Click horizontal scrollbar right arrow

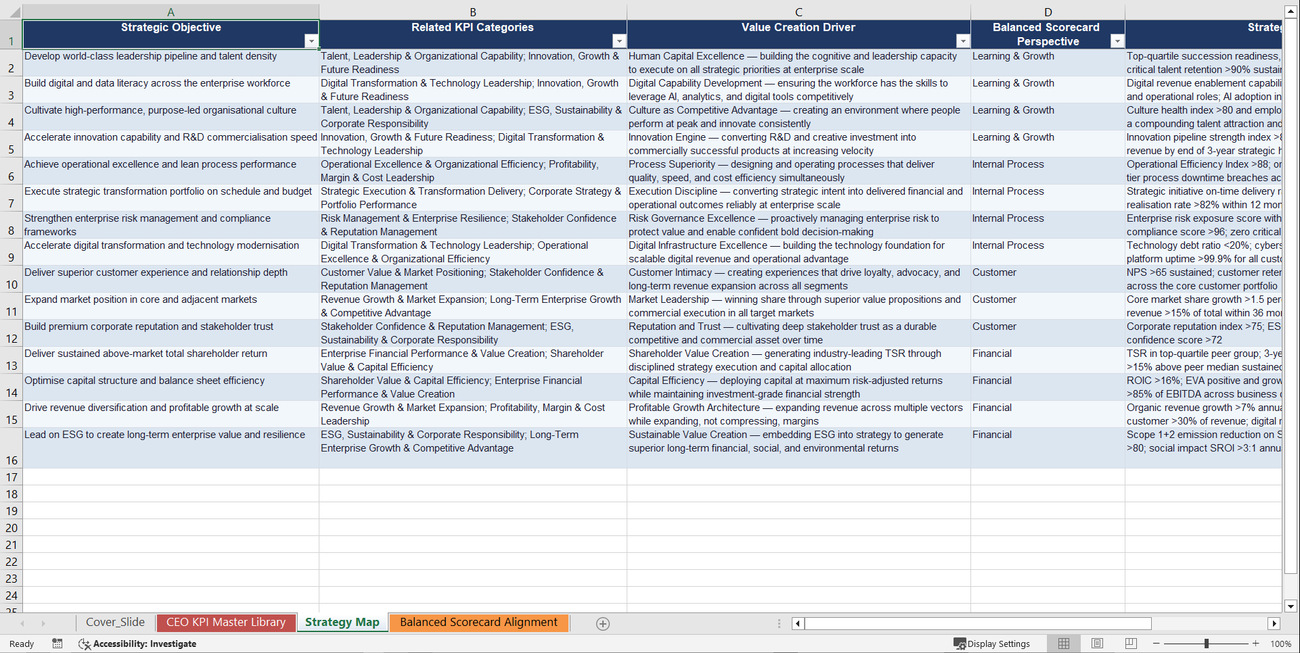1274,623
